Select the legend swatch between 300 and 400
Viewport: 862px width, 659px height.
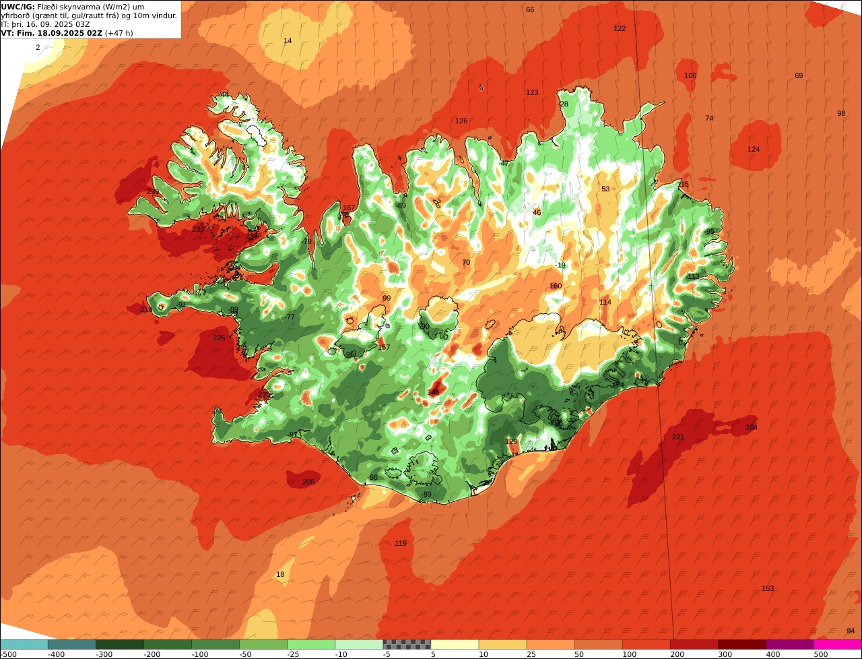click(742, 644)
